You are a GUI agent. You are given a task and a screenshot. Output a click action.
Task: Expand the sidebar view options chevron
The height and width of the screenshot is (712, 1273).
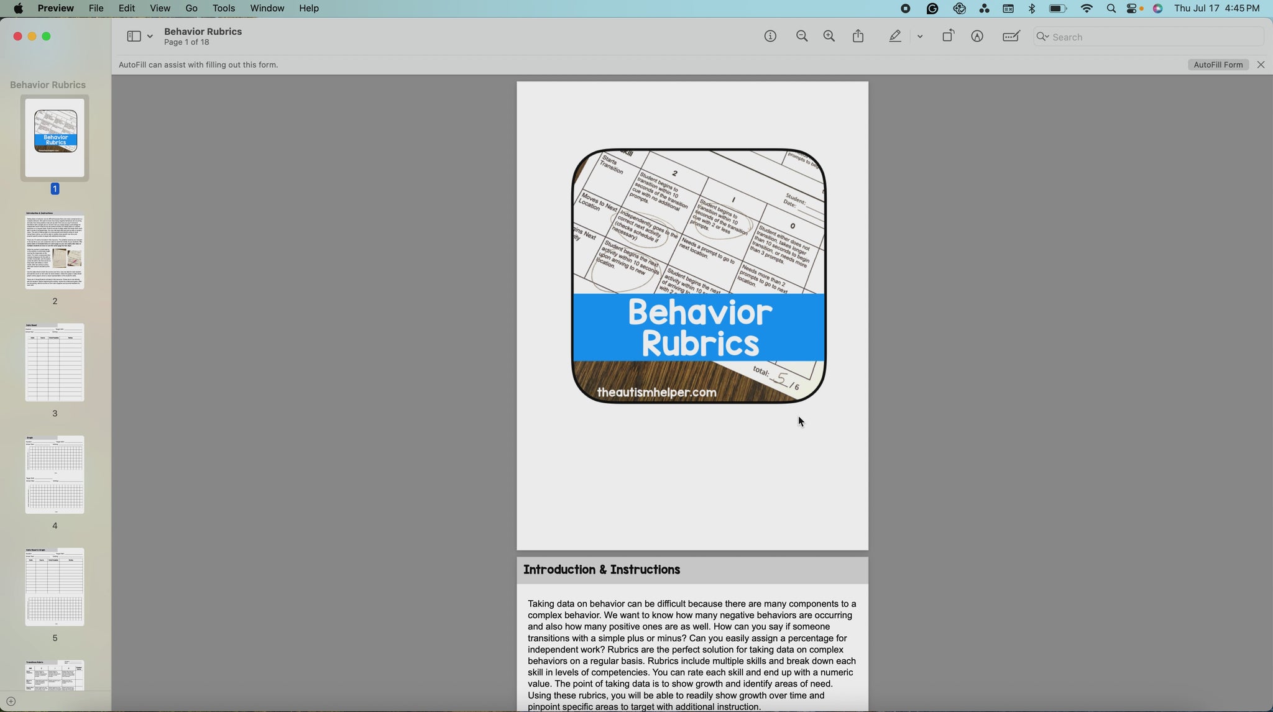pyautogui.click(x=150, y=37)
